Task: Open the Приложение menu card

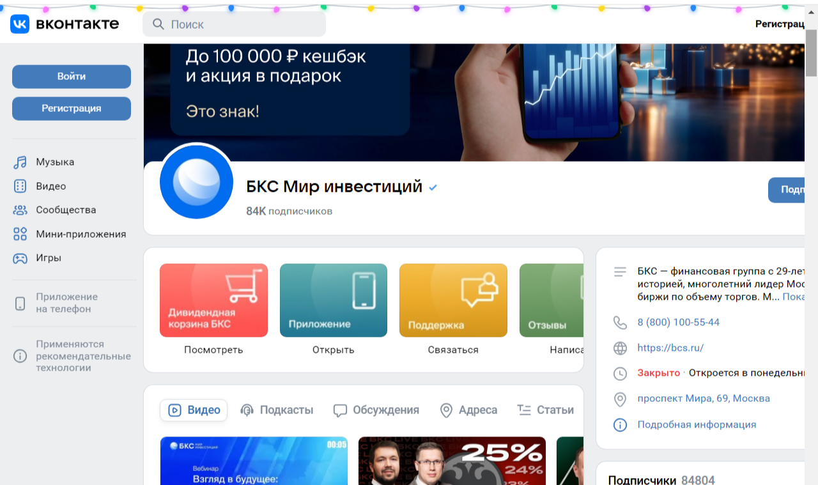Action: coord(334,300)
